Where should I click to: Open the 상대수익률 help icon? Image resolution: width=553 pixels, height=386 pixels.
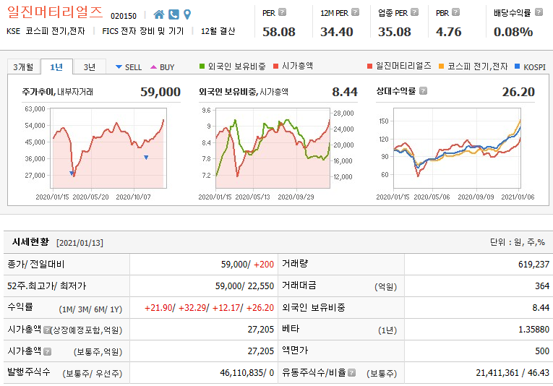point(423,91)
